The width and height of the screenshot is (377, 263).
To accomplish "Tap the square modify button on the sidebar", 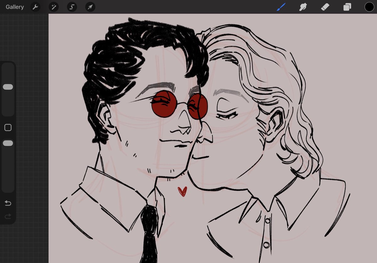I will pyautogui.click(x=8, y=127).
